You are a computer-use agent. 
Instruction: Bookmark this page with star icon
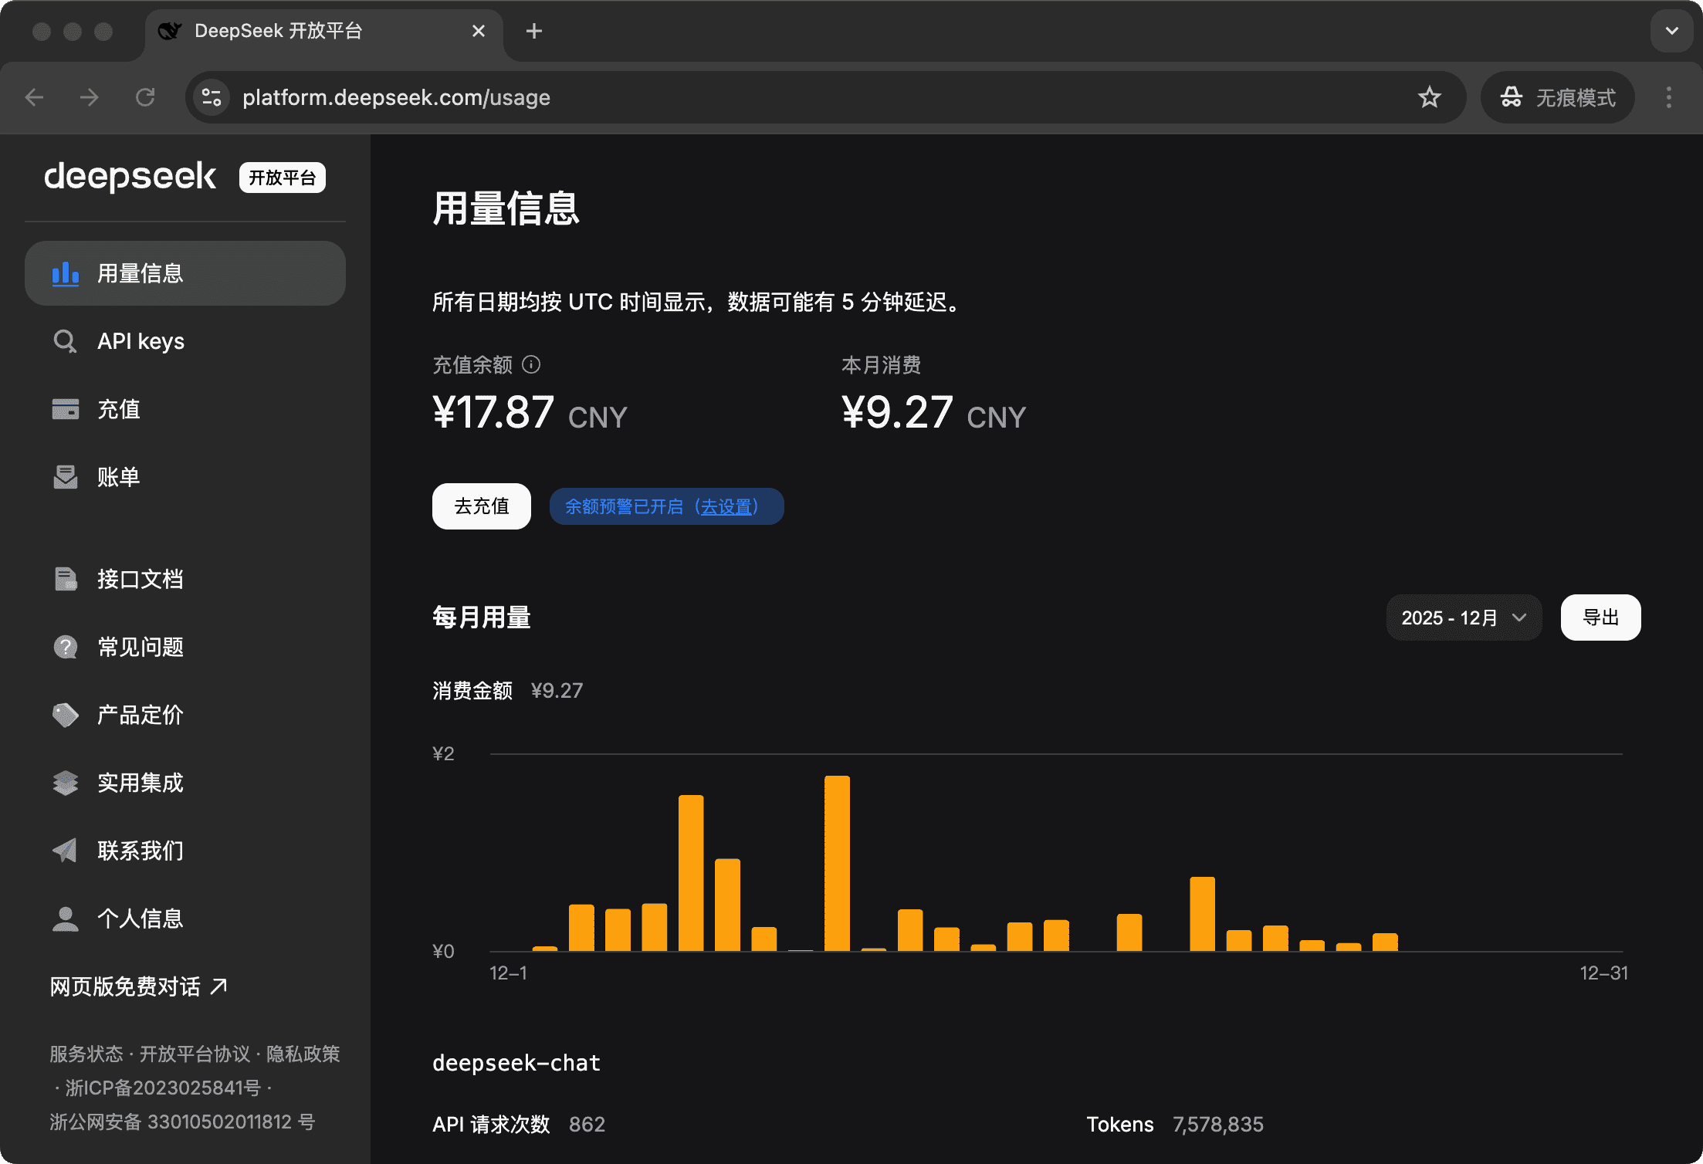point(1429,97)
